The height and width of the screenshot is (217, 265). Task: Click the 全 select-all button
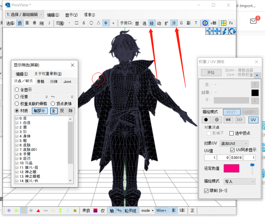[54, 111]
